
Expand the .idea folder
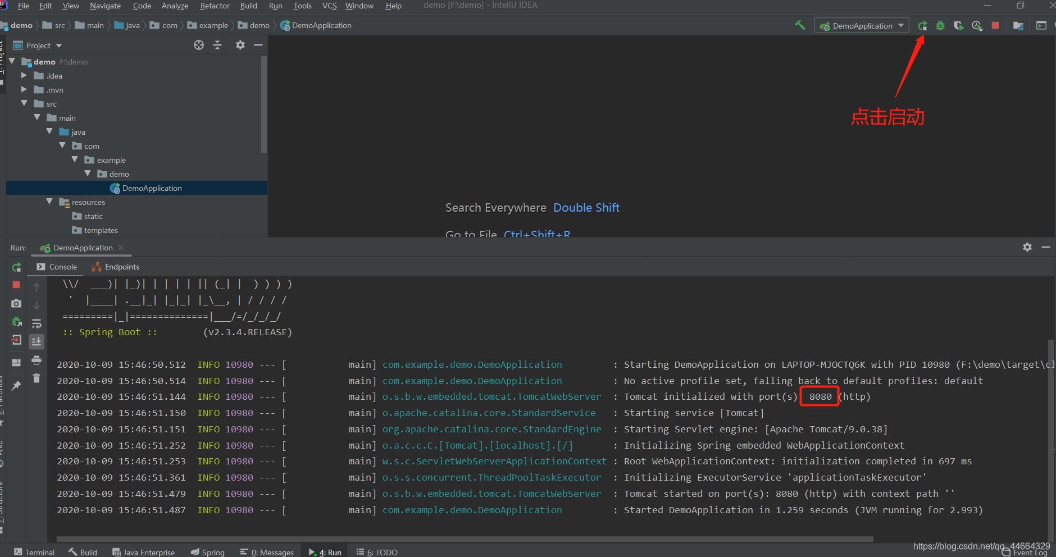24,75
